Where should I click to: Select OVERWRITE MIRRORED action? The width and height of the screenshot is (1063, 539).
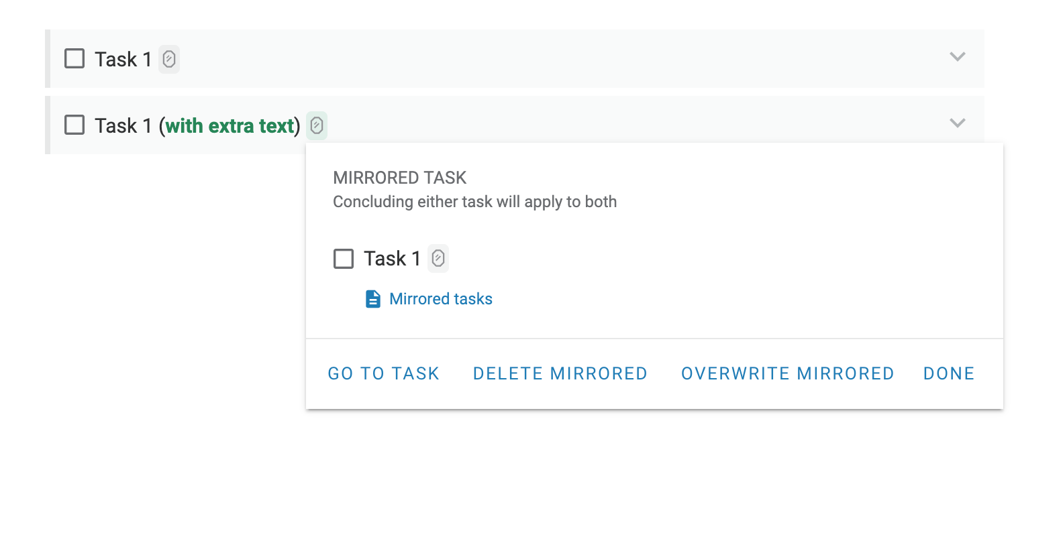pos(788,373)
